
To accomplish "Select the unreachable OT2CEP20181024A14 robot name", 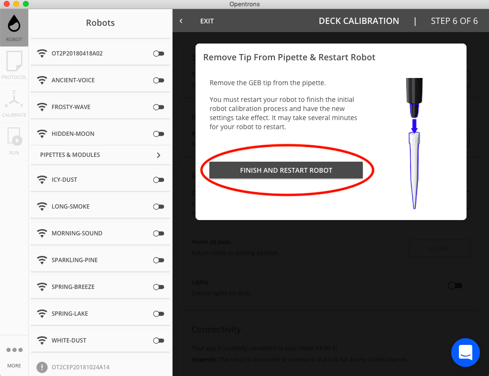I will pos(80,367).
